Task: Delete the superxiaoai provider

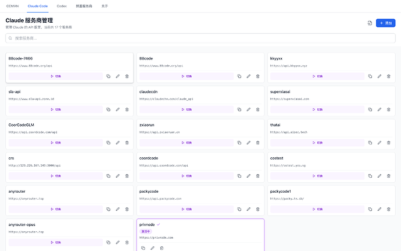Action: [388, 109]
